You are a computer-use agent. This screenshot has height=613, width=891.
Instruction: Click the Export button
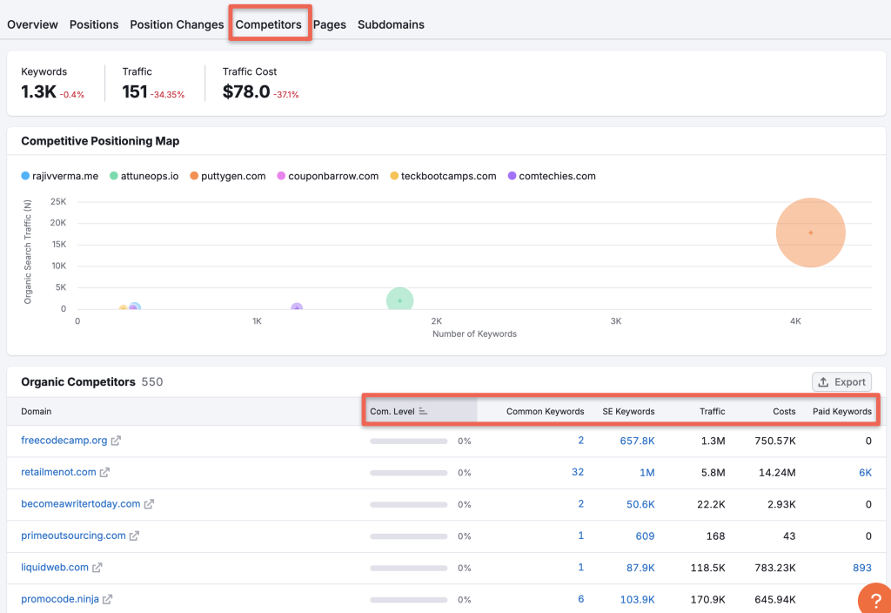click(x=841, y=381)
